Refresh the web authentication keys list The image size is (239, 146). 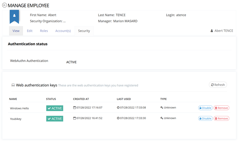[218, 85]
